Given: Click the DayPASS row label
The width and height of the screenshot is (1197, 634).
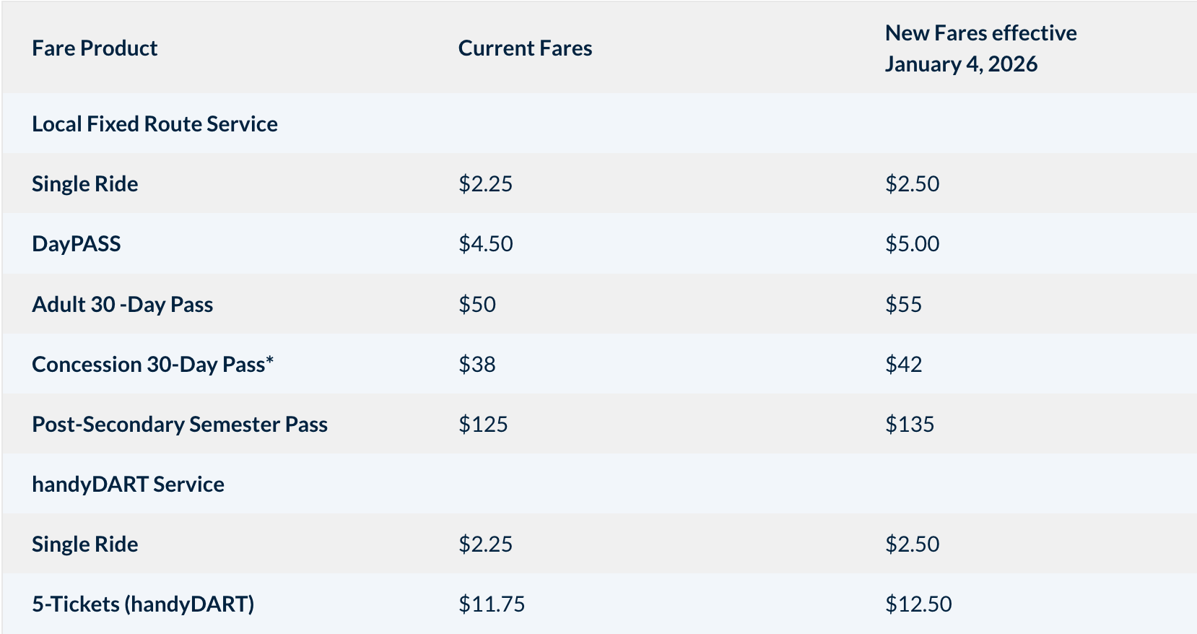Looking at the screenshot, I should tap(77, 244).
